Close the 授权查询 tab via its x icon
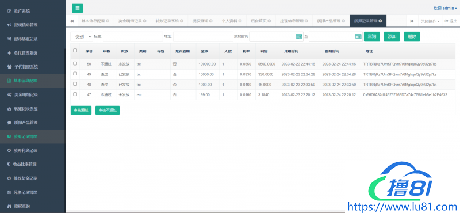 tap(211, 21)
